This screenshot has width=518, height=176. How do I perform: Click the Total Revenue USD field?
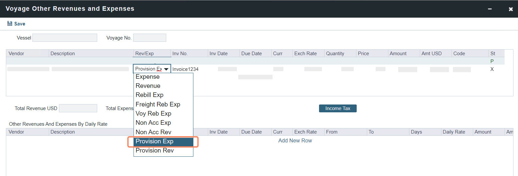(78, 108)
